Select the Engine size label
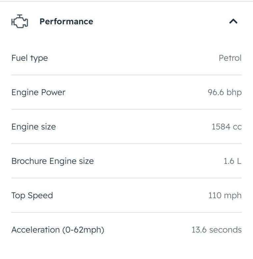 pyautogui.click(x=34, y=127)
